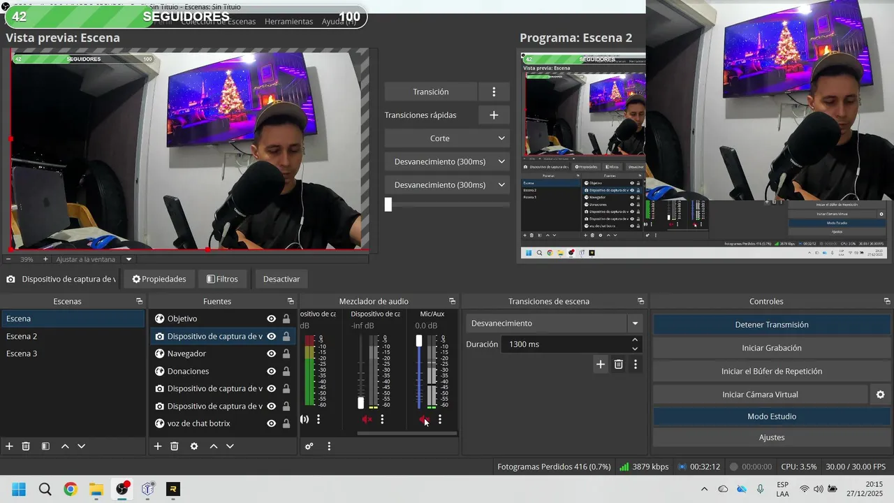Click the Propiedades button

pos(159,279)
